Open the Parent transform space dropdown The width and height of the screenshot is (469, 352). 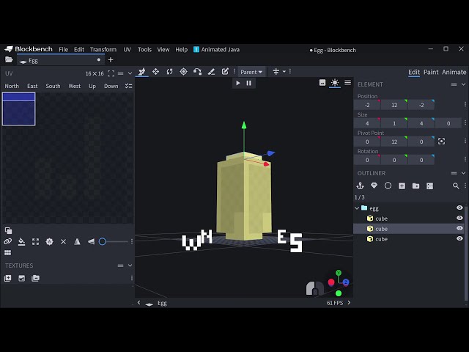point(251,72)
